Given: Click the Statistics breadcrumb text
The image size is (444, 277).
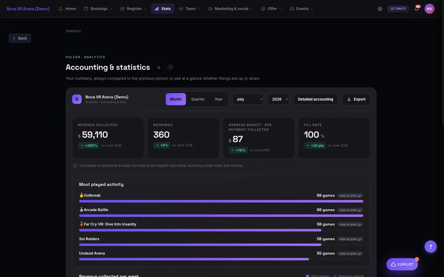Looking at the screenshot, I should pyautogui.click(x=73, y=31).
